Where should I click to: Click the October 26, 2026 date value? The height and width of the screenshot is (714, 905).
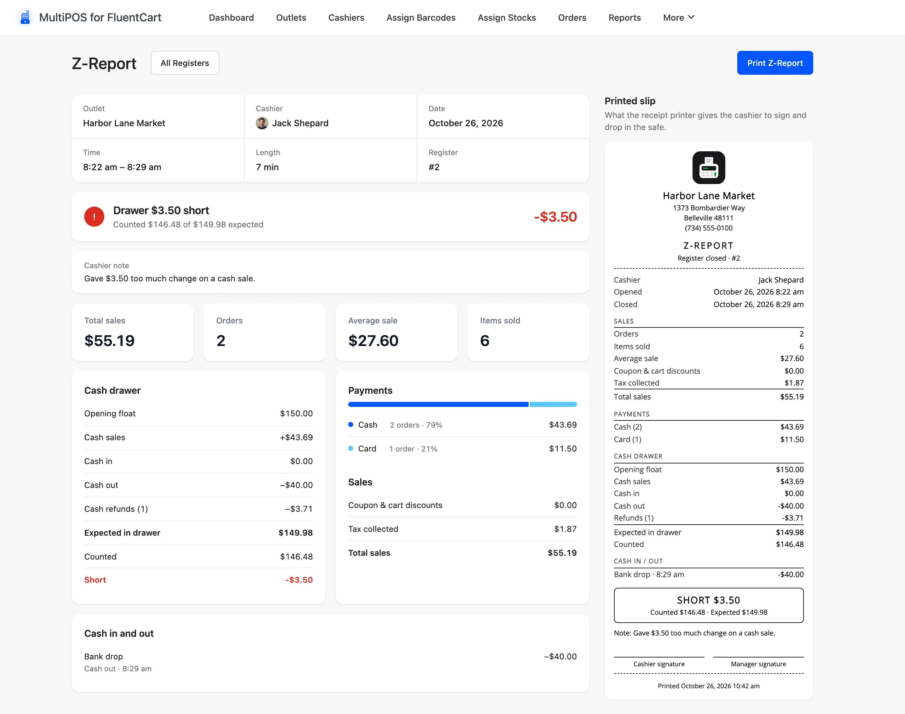coord(466,123)
